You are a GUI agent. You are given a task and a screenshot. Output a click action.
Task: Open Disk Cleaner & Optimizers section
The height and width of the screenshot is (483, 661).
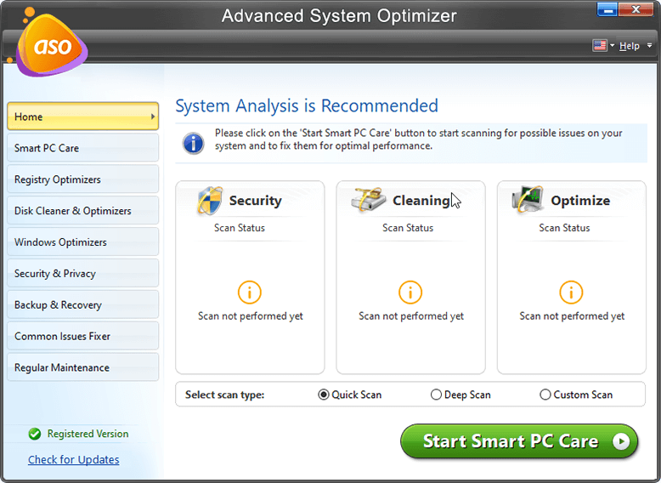82,211
